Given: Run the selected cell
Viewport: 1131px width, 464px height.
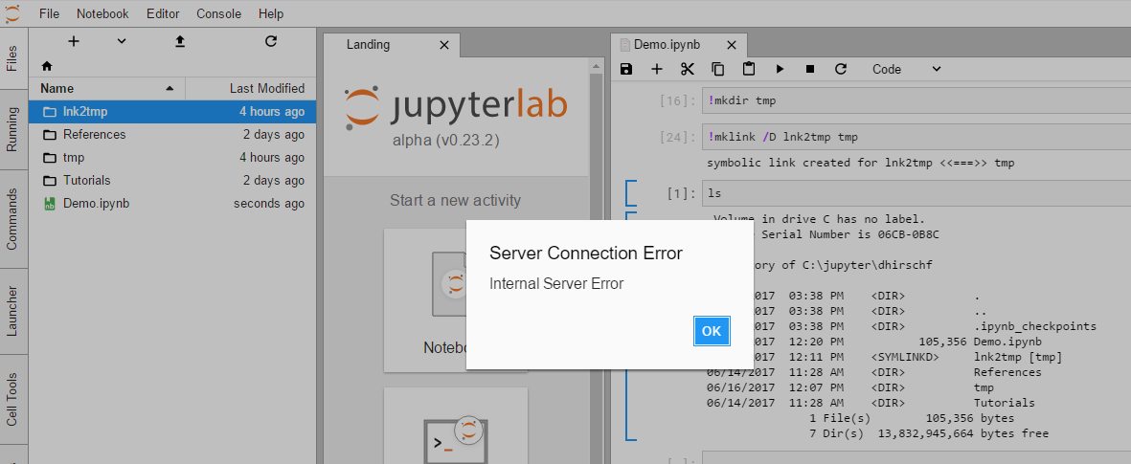Looking at the screenshot, I should [780, 69].
